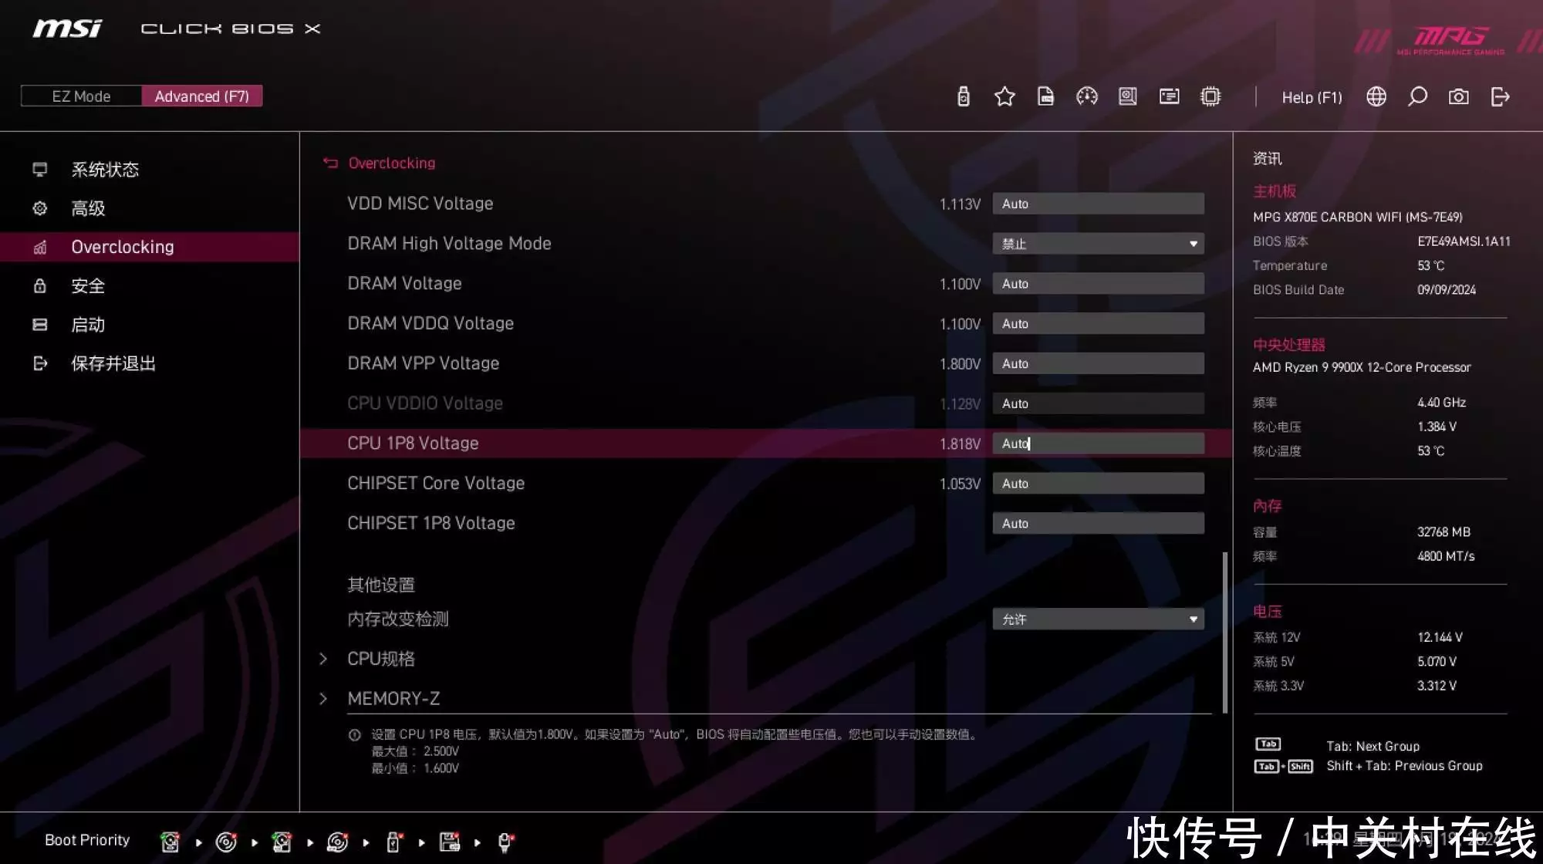Screen dimensions: 1543x864
Task: Select the DRAM High Voltage Mode label
Action: coord(449,243)
